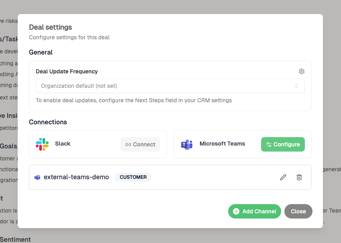Image resolution: width=341 pixels, height=243 pixels.
Task: Click the Slack logo icon
Action: coord(42,144)
